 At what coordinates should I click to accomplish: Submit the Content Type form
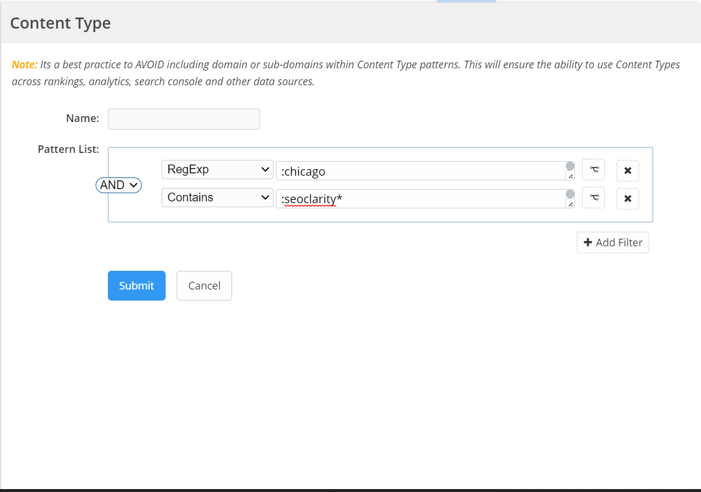coord(136,285)
